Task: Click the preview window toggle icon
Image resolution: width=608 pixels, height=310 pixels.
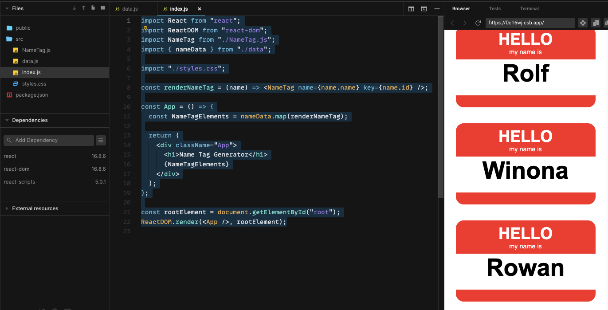Action: tap(424, 8)
